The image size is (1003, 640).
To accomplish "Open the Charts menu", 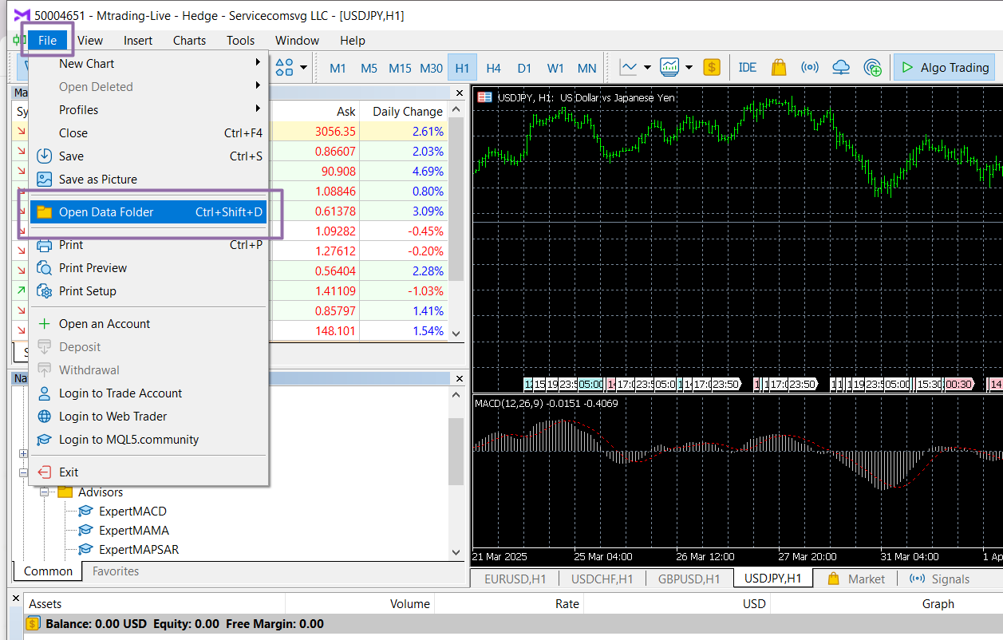I will click(189, 40).
